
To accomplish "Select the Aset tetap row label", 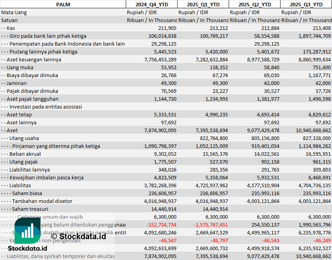I will (x=19, y=114).
